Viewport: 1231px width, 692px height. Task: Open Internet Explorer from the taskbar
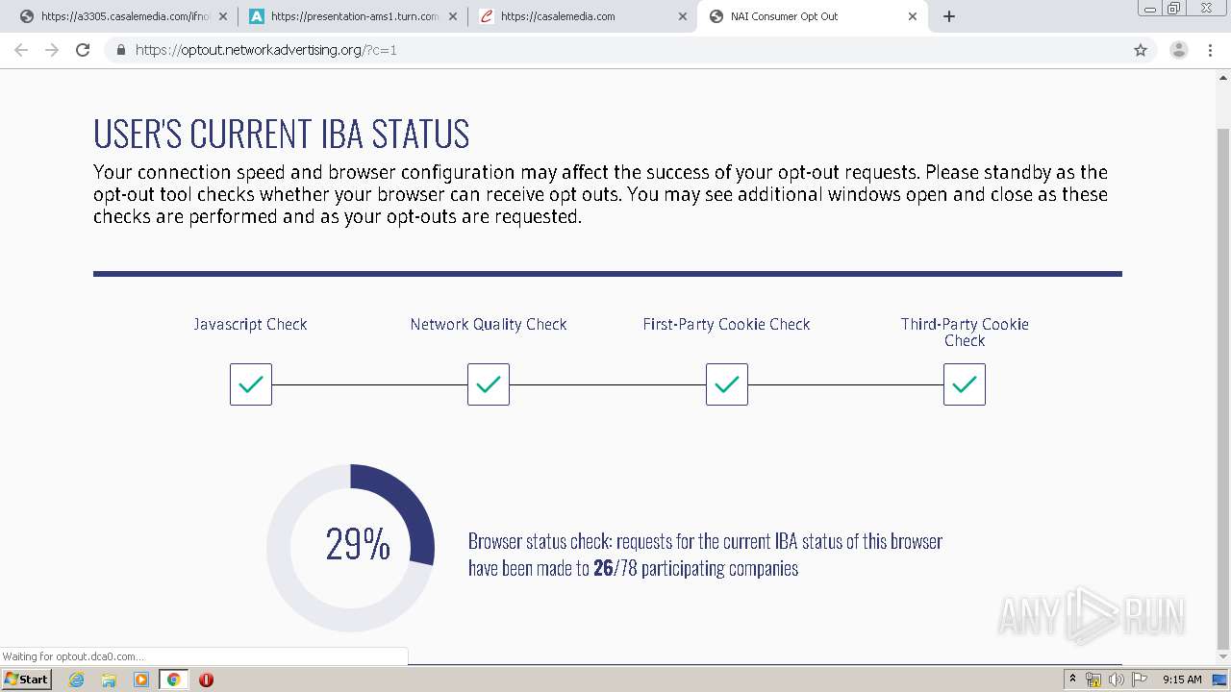(x=76, y=680)
